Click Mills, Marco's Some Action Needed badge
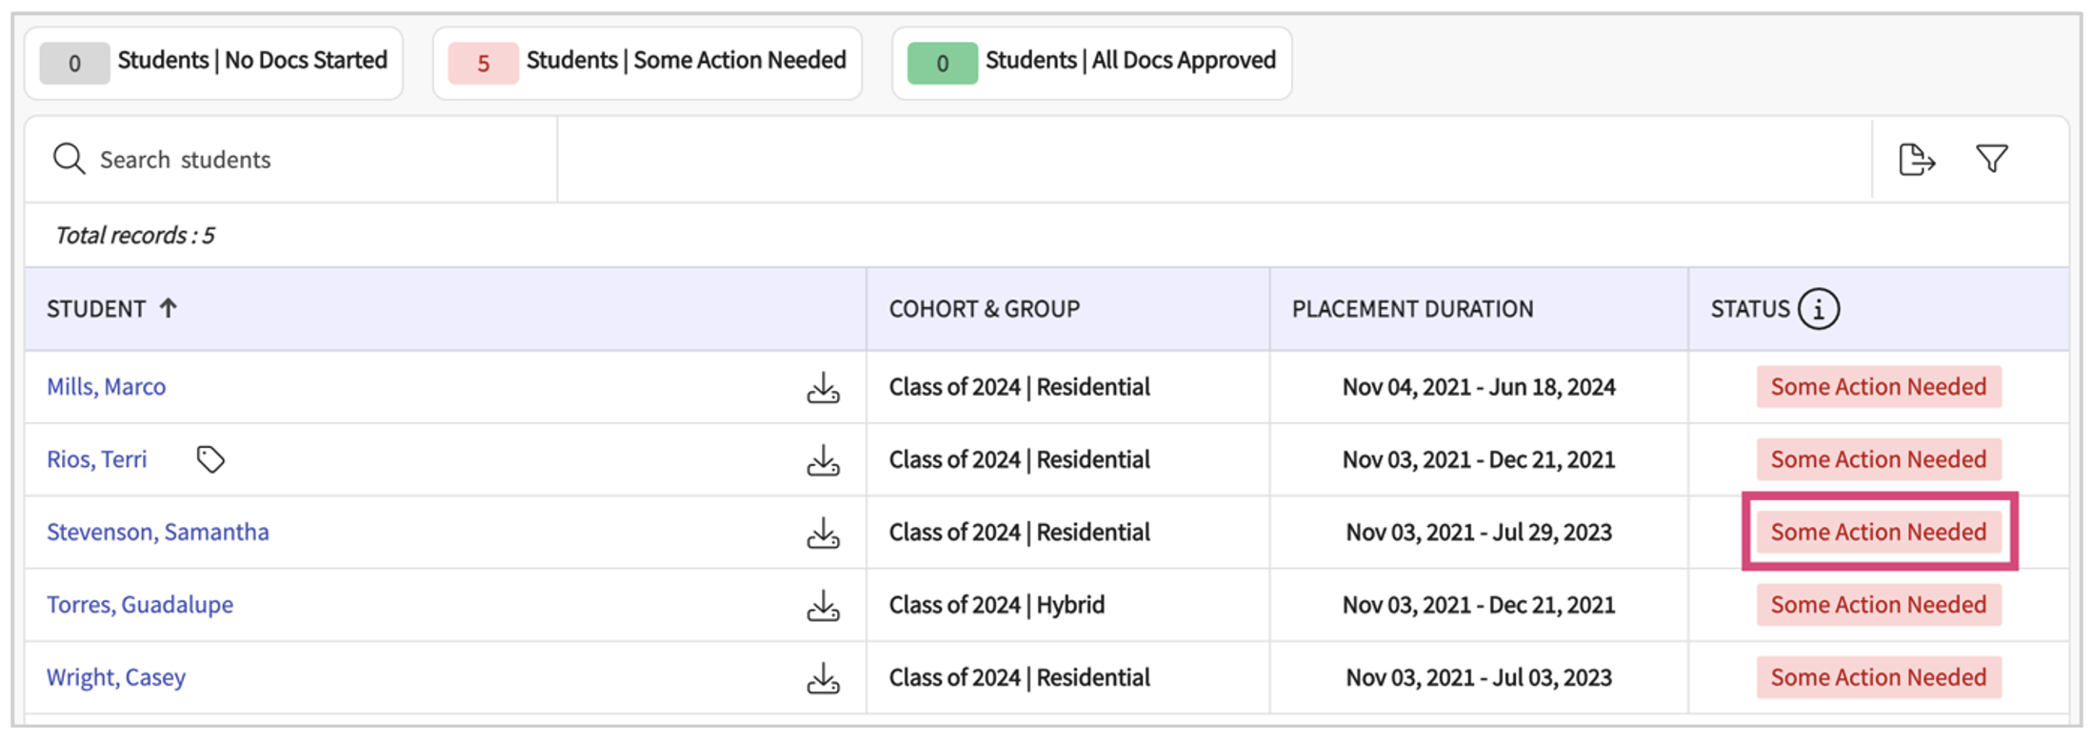 click(1878, 387)
